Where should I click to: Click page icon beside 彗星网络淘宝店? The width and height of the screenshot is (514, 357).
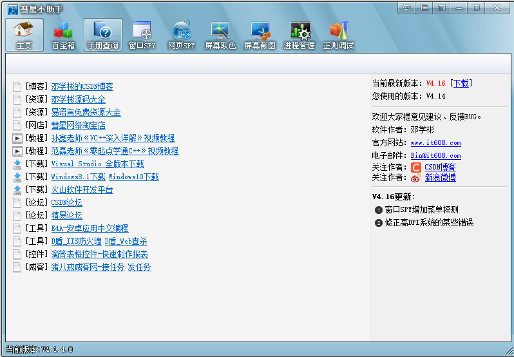tap(17, 125)
